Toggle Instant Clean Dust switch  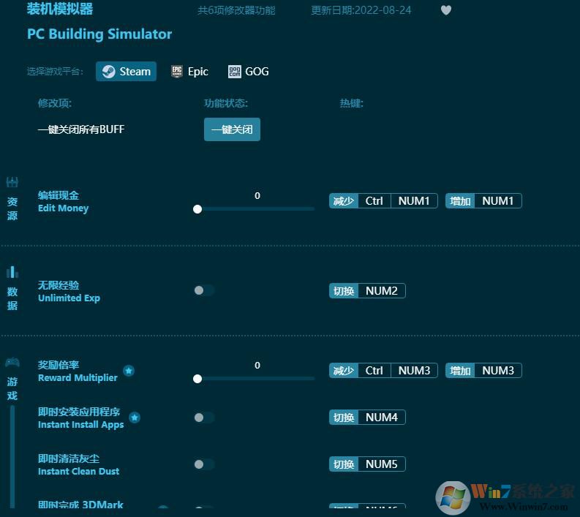tap(204, 464)
